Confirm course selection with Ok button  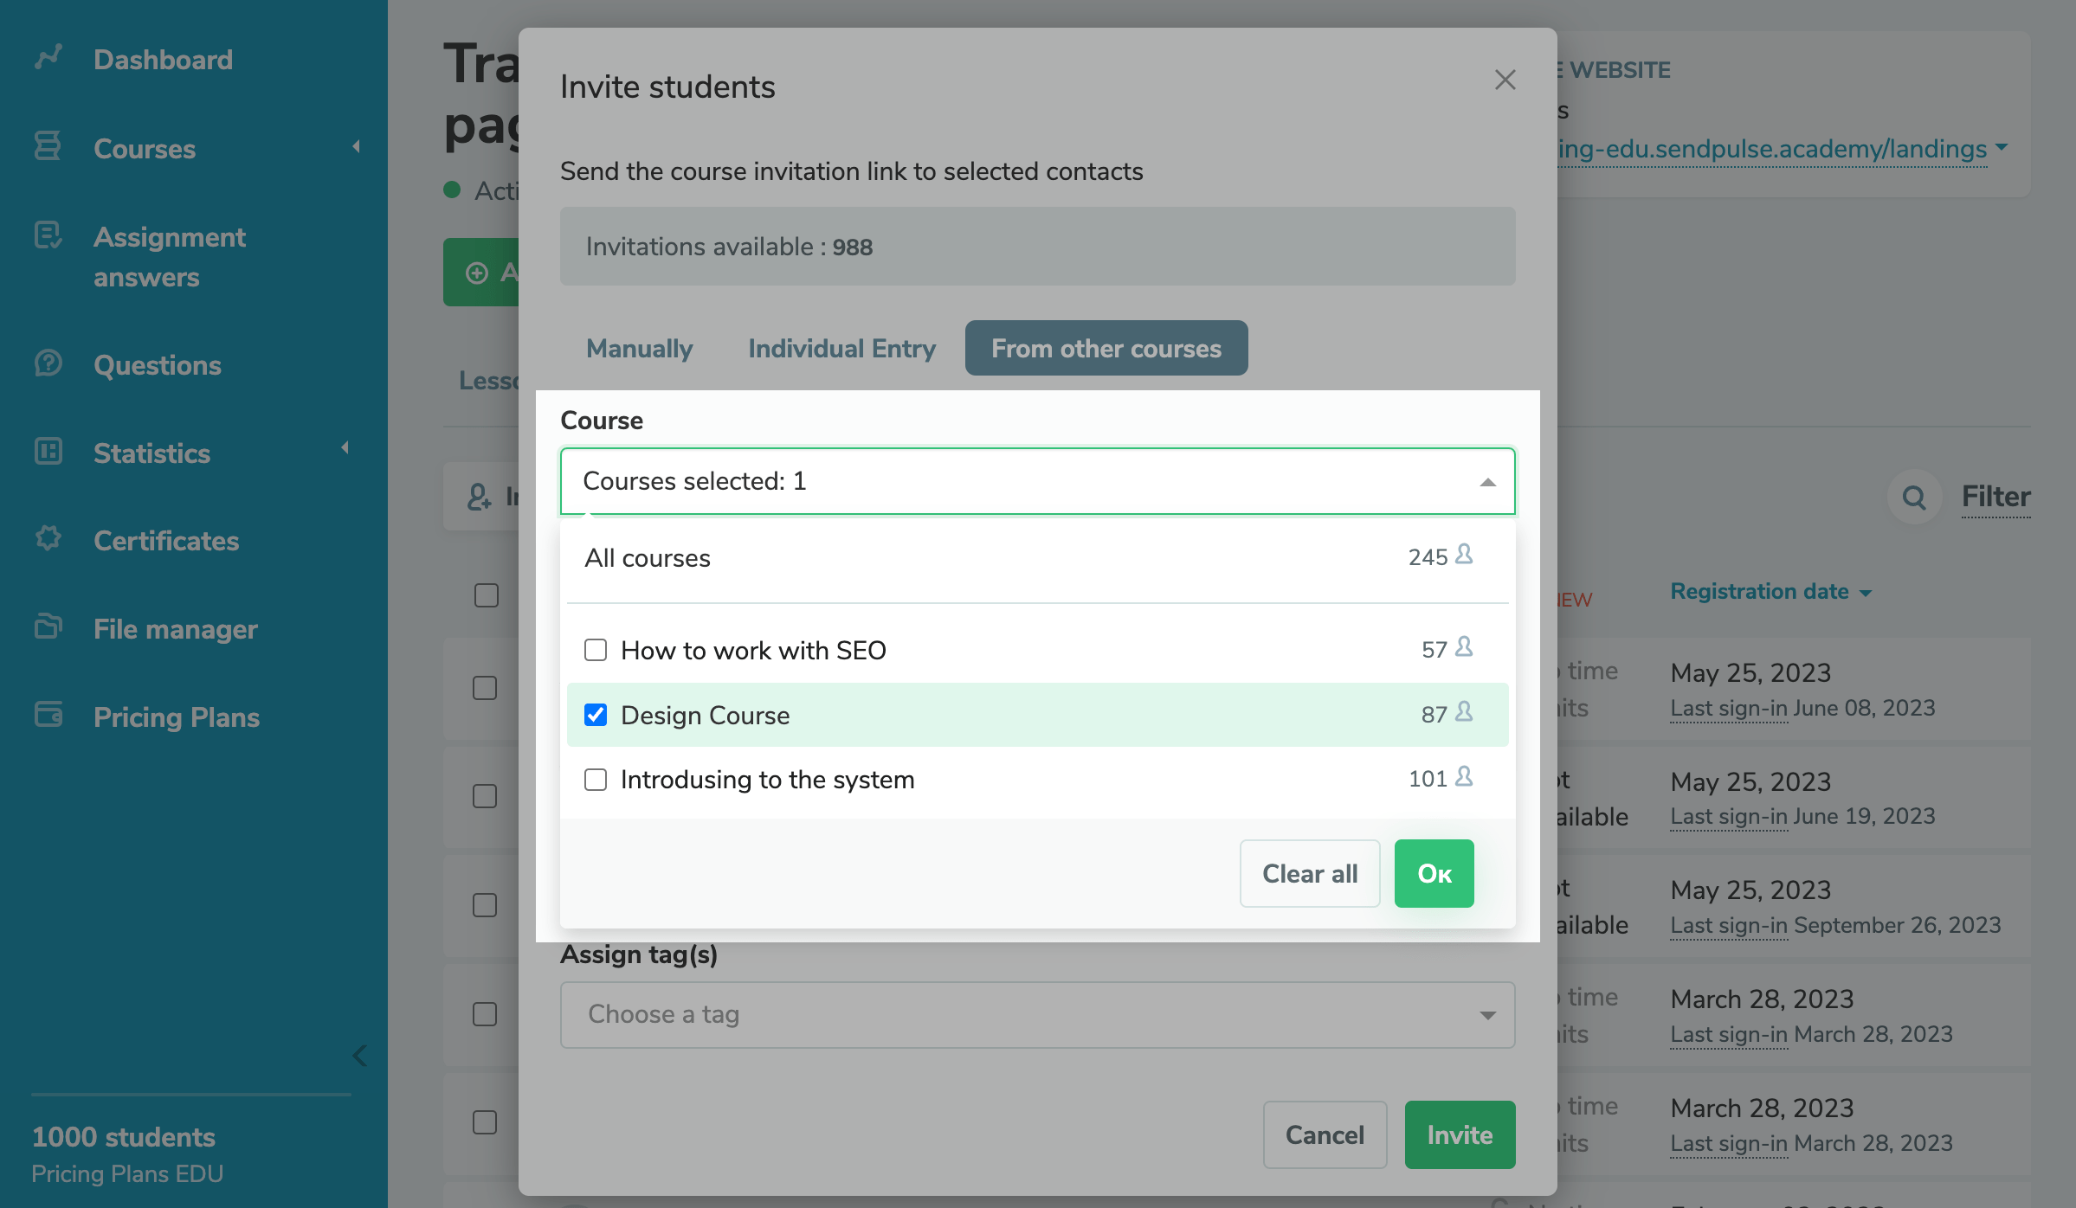(x=1434, y=874)
